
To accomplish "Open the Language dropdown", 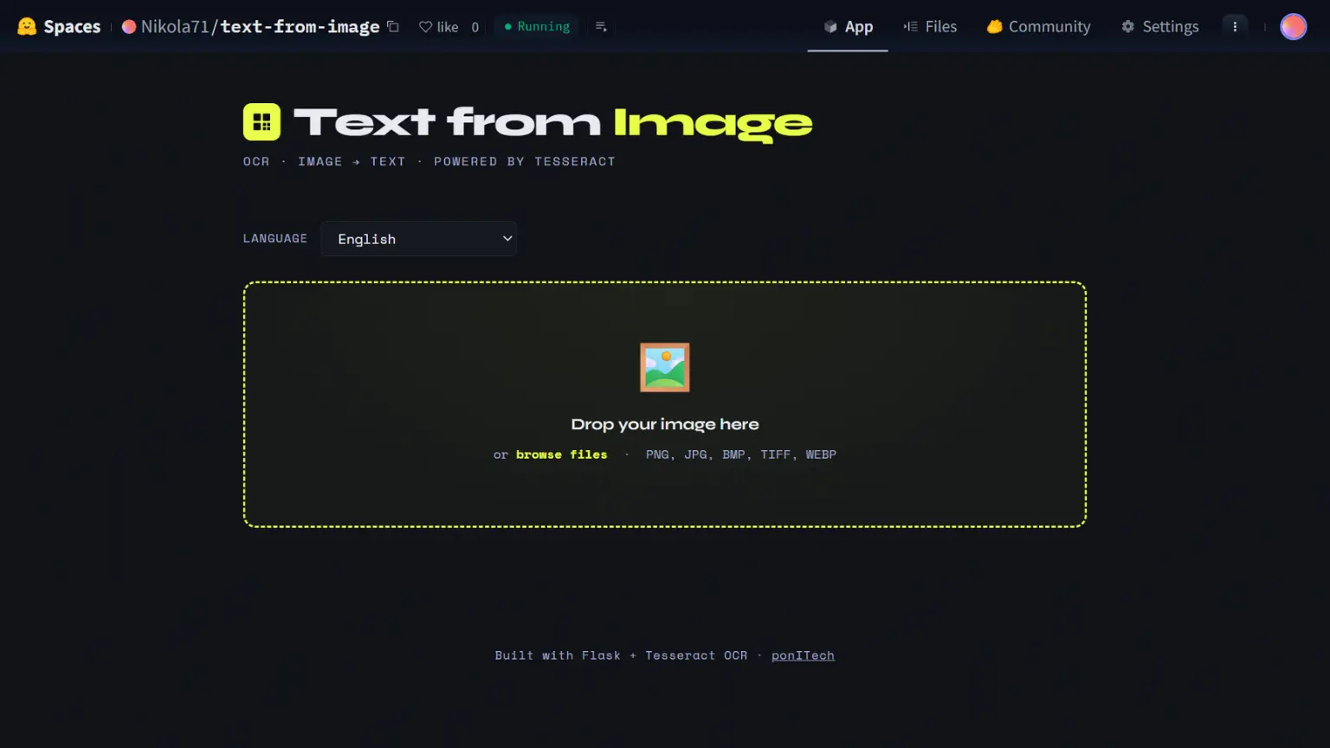I will click(x=418, y=238).
